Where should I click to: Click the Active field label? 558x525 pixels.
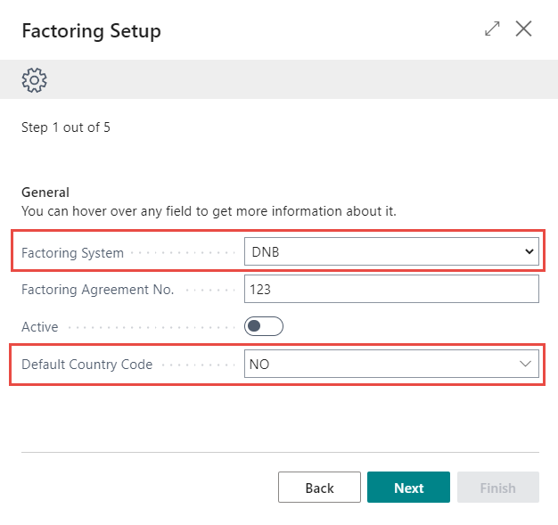[40, 327]
